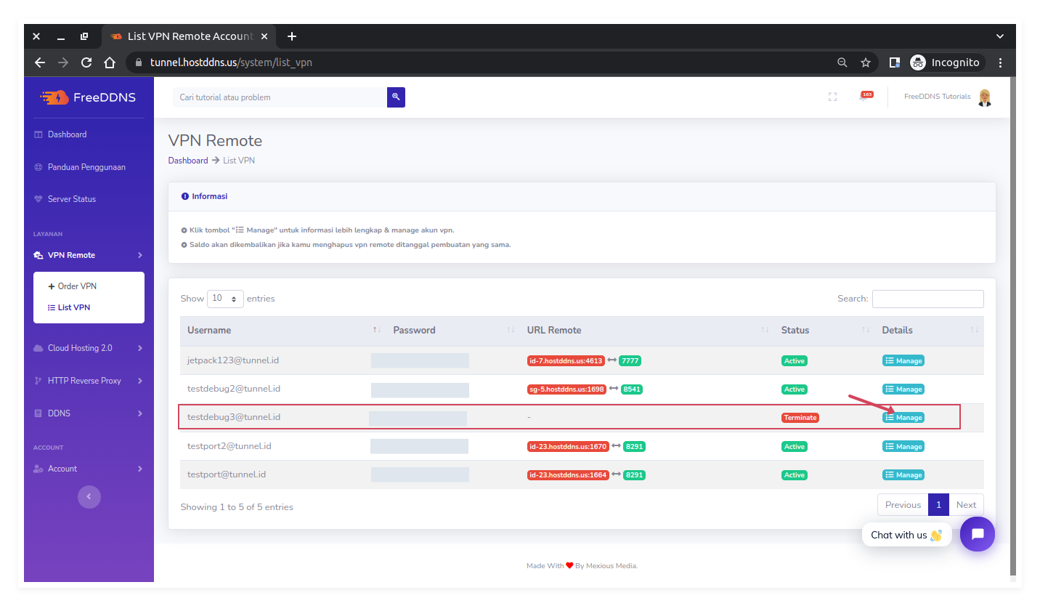The width and height of the screenshot is (1040, 606).
Task: Manage the testport2@tunnel.id account
Action: (903, 446)
